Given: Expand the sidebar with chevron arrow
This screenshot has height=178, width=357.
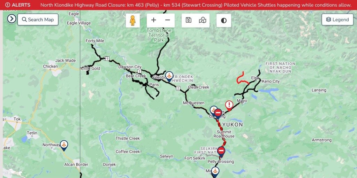Looking at the screenshot, I should (12, 19).
